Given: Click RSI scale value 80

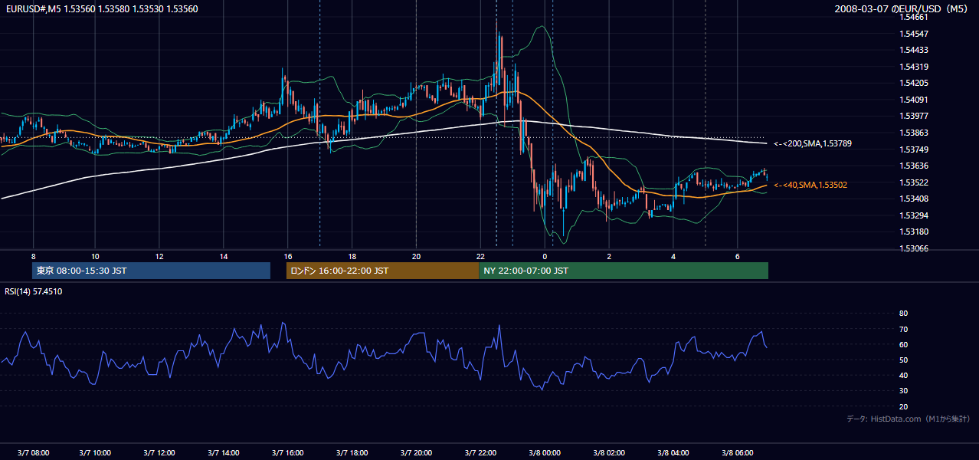Looking at the screenshot, I should coord(903,314).
